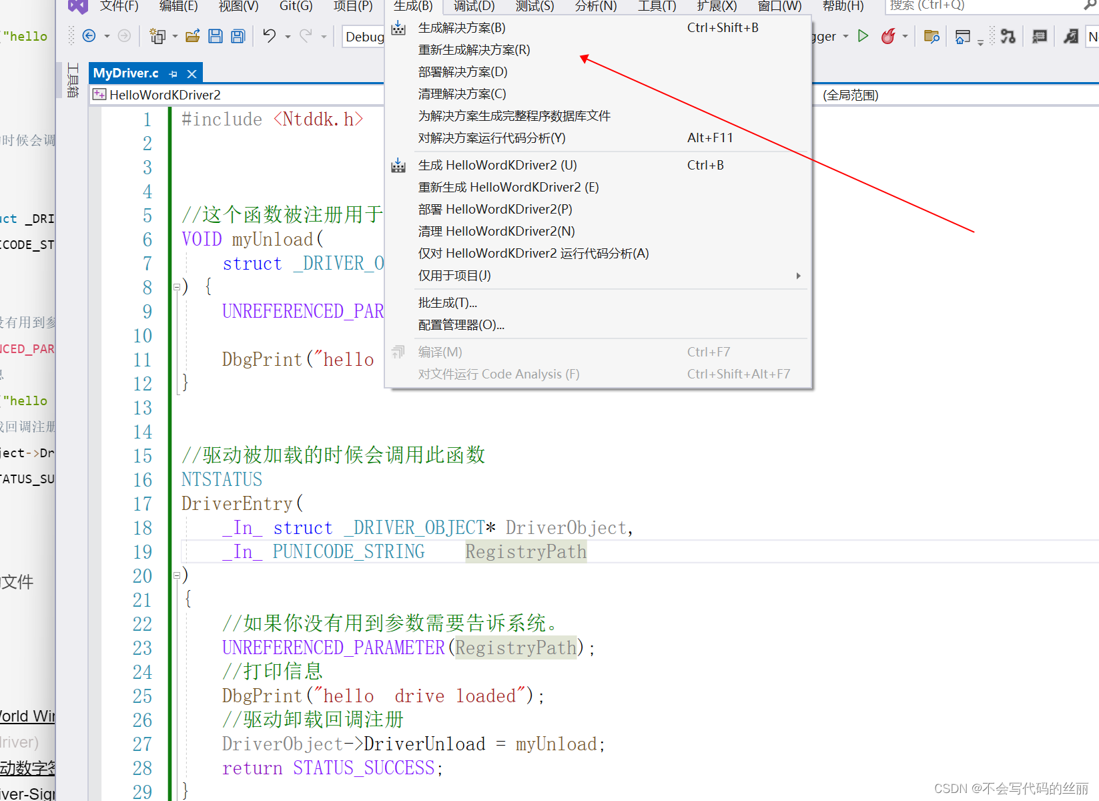The width and height of the screenshot is (1099, 801).
Task: Click the Find in Files folder icon
Action: 932,36
